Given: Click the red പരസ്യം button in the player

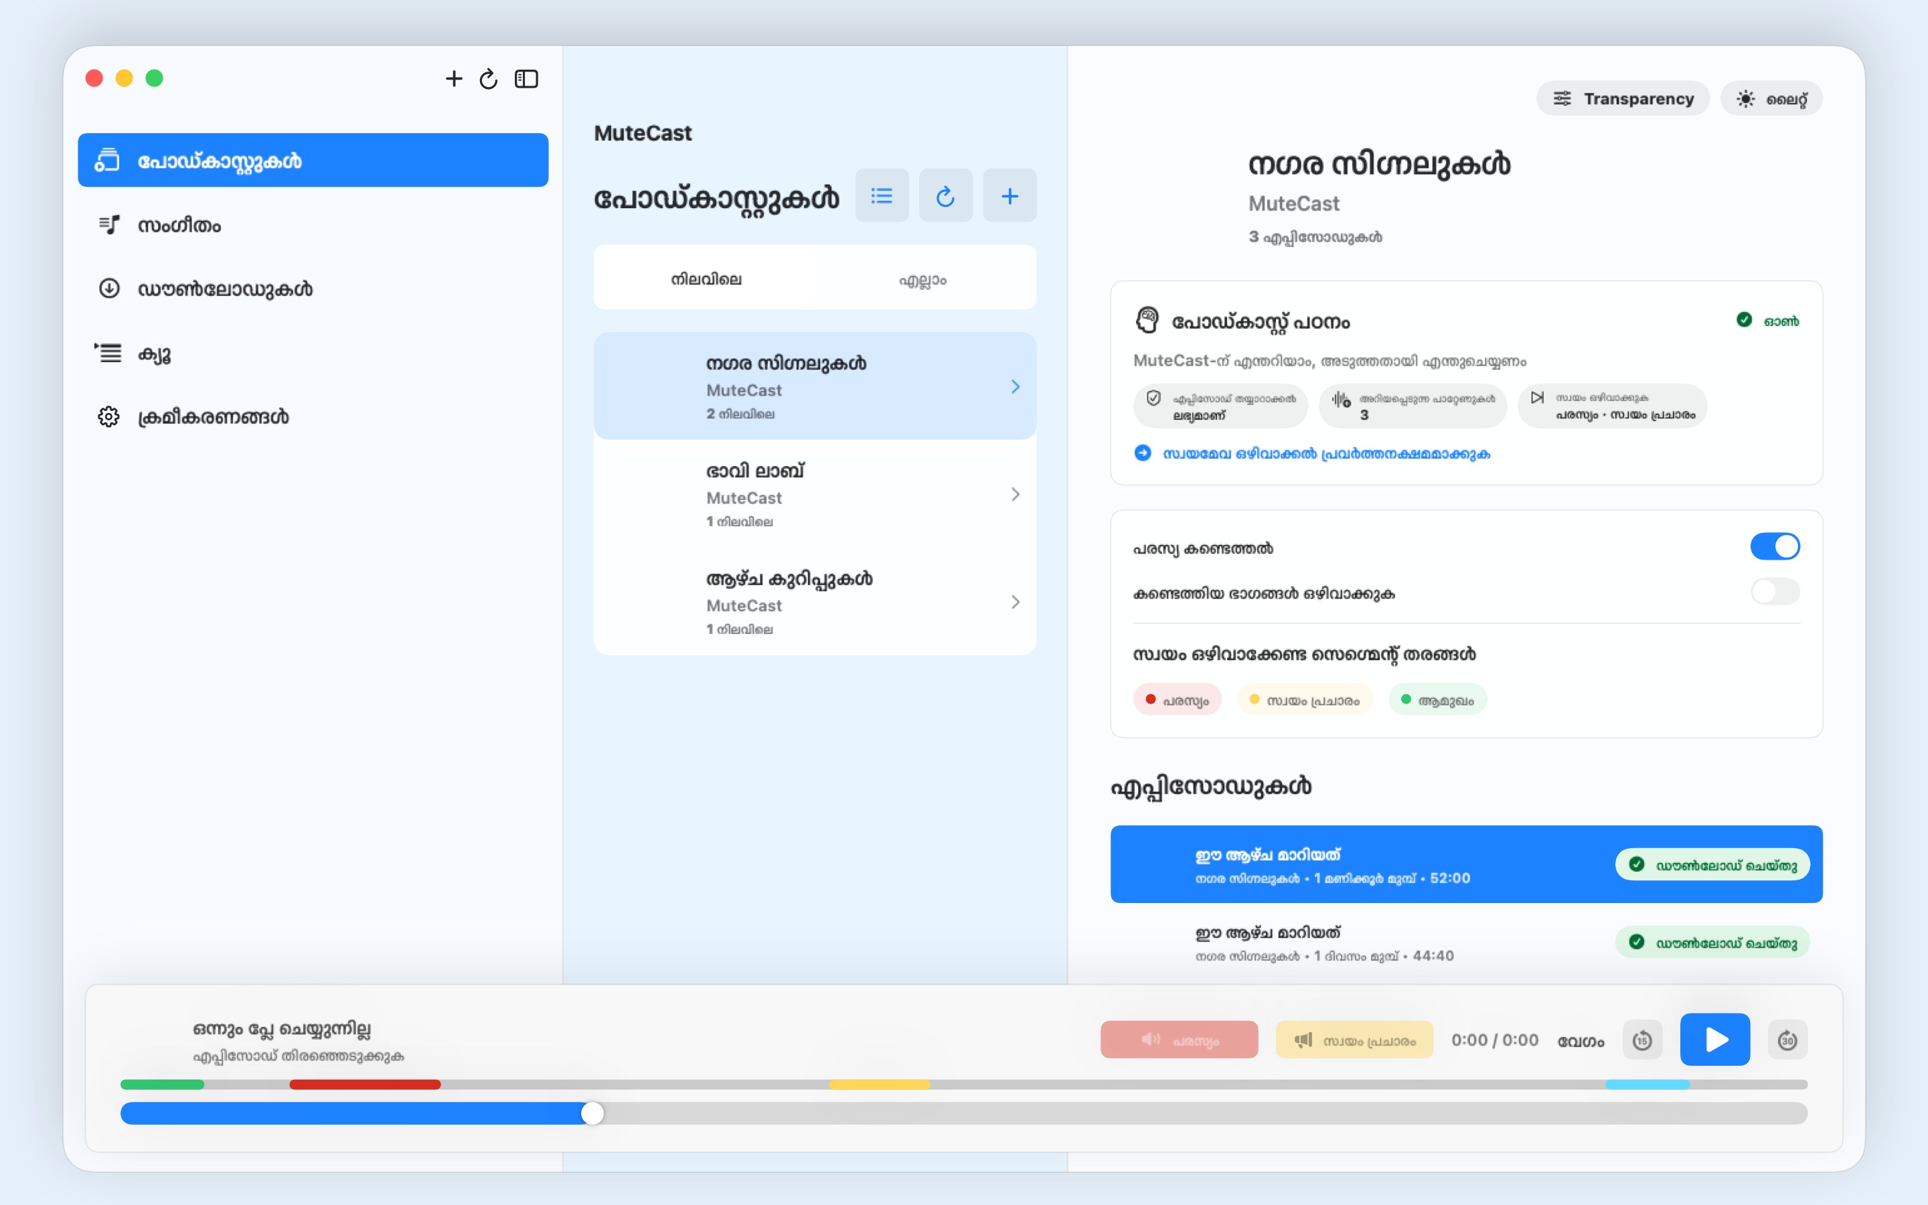Looking at the screenshot, I should click(x=1179, y=1040).
